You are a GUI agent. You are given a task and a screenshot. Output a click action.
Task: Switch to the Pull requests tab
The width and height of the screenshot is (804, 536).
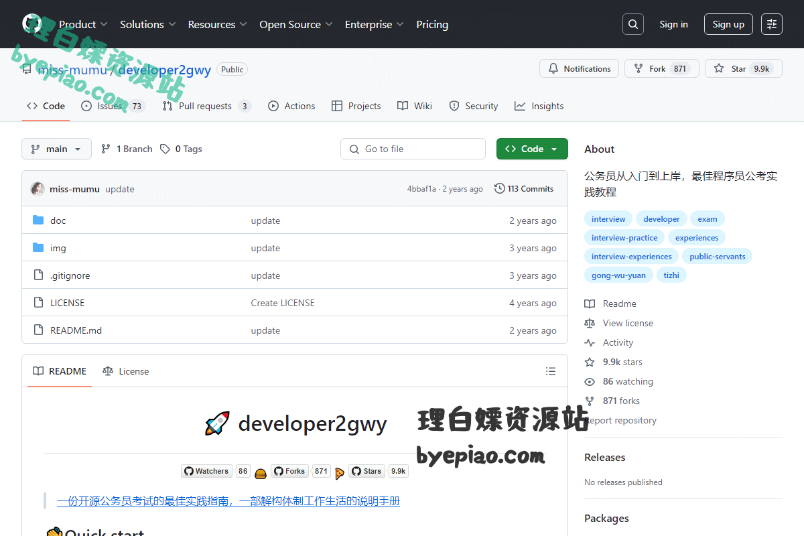pyautogui.click(x=206, y=106)
